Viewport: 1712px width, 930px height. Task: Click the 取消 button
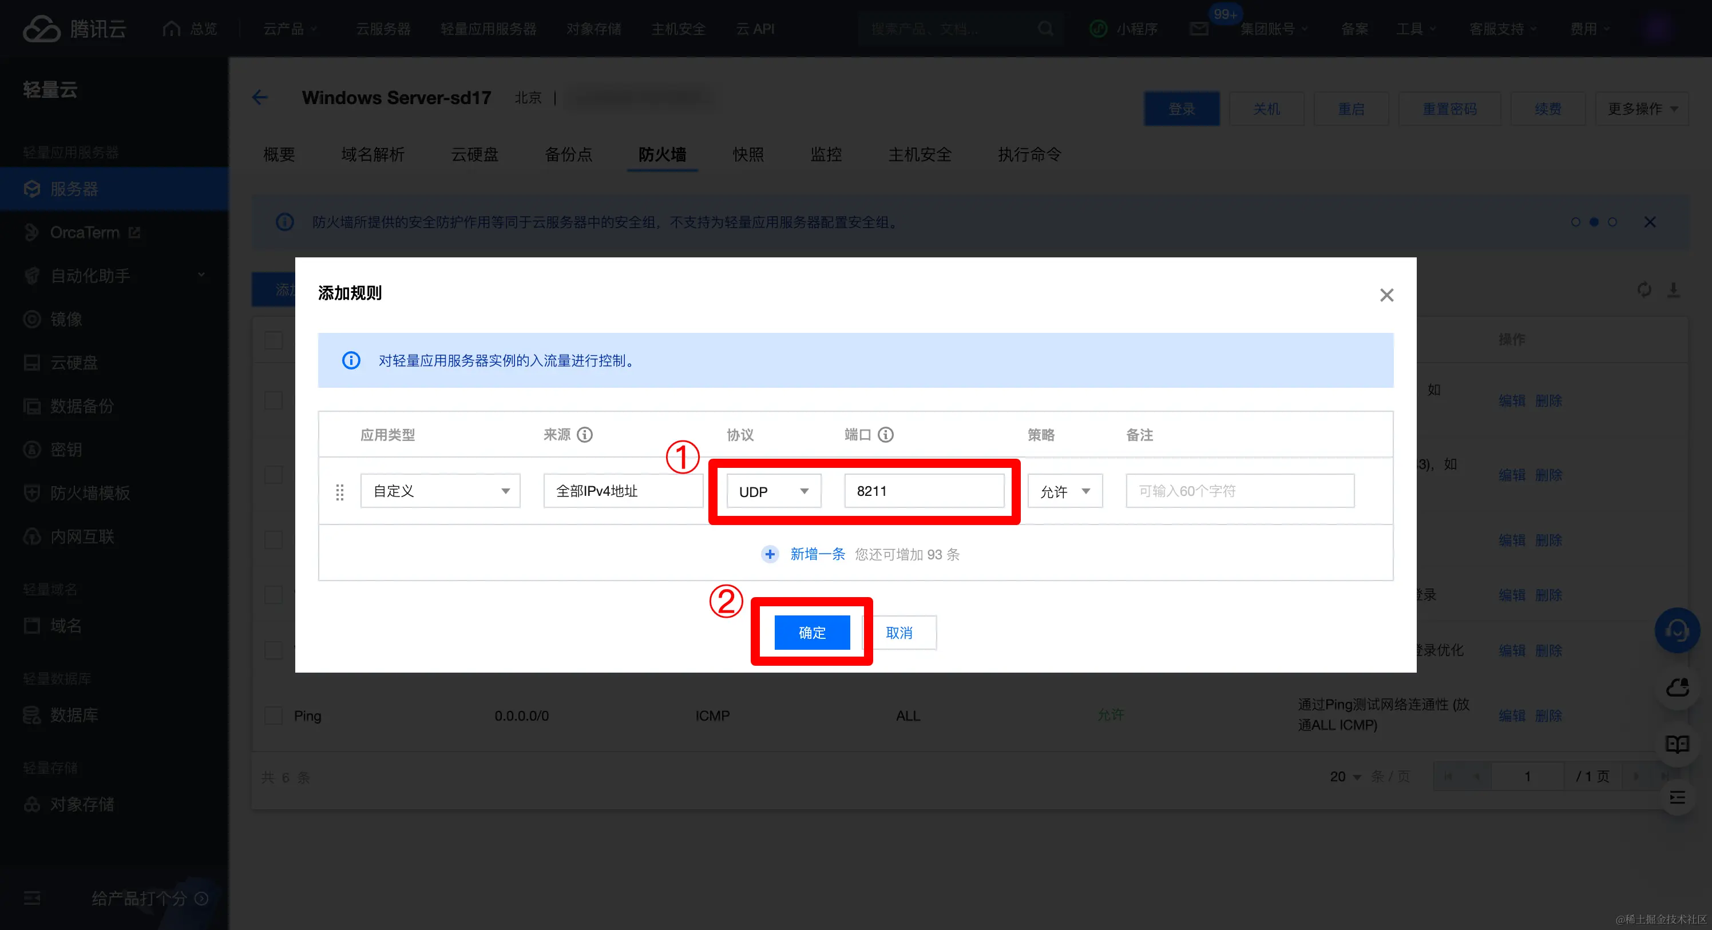click(899, 633)
